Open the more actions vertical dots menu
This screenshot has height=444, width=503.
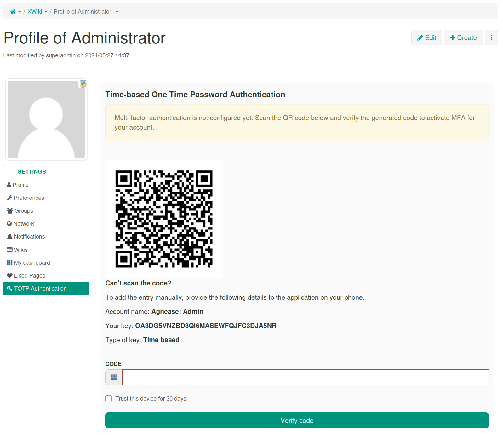[x=491, y=37]
